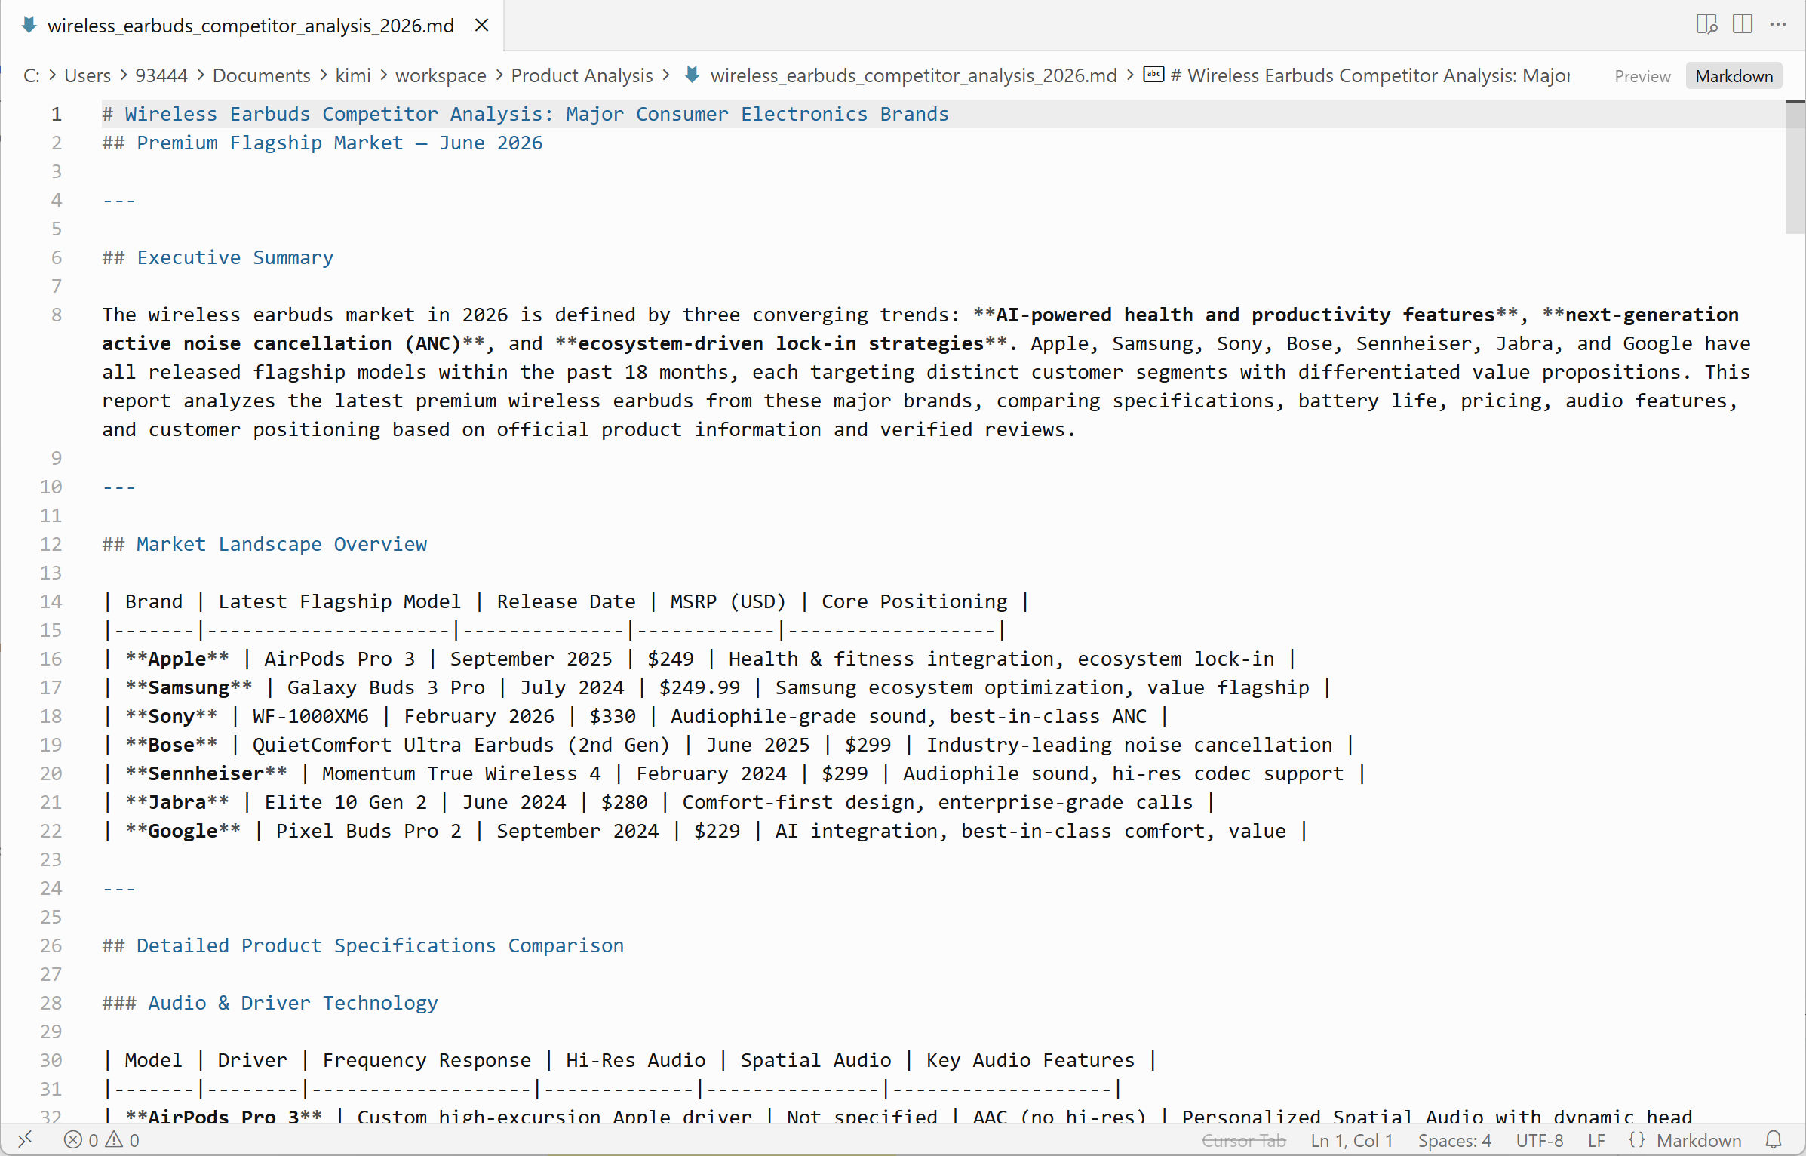Open the More Actions ellipsis menu
Screen dimensions: 1806x1156
click(x=1778, y=24)
